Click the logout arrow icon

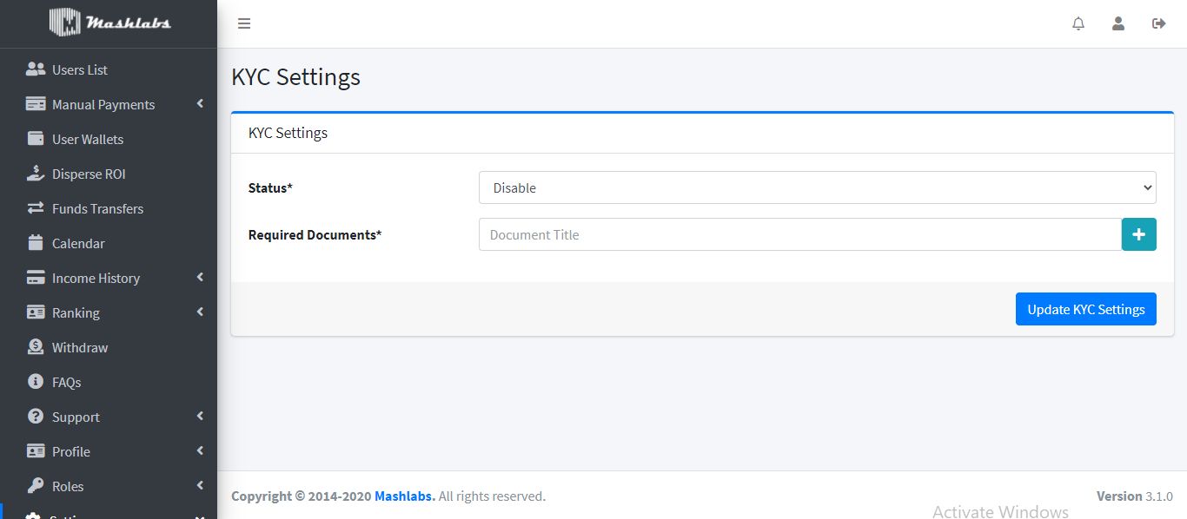tap(1158, 23)
